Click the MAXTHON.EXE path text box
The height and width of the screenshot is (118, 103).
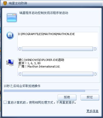57,39
